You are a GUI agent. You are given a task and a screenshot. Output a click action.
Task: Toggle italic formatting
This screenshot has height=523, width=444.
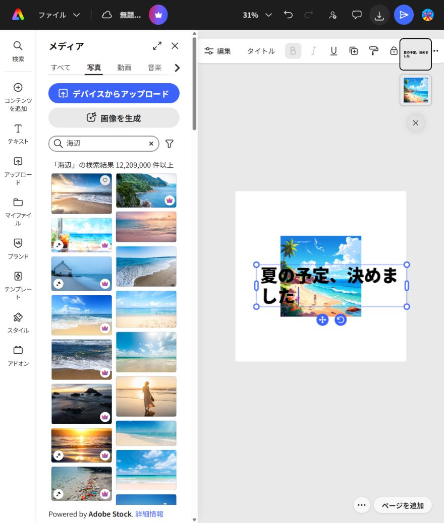click(313, 51)
